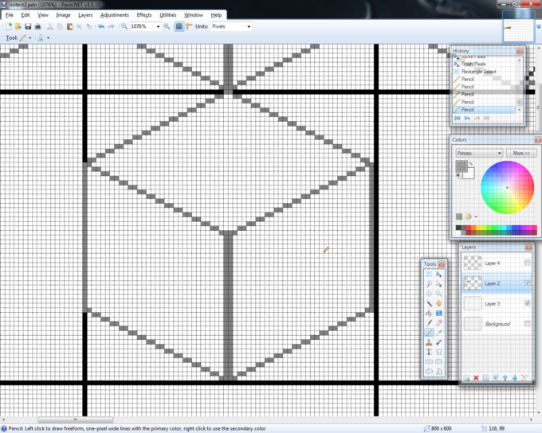Open the Utilities menu
This screenshot has width=542, height=433.
(x=168, y=15)
